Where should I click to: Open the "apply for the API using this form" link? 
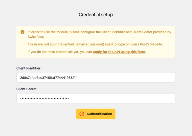pyautogui.click(x=119, y=52)
